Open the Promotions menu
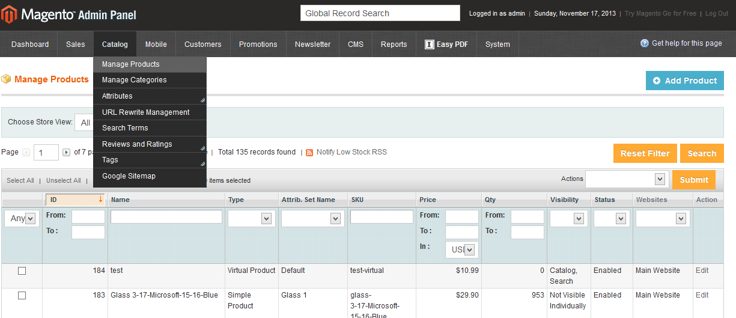Screen dimensions: 736x318 [x=258, y=44]
